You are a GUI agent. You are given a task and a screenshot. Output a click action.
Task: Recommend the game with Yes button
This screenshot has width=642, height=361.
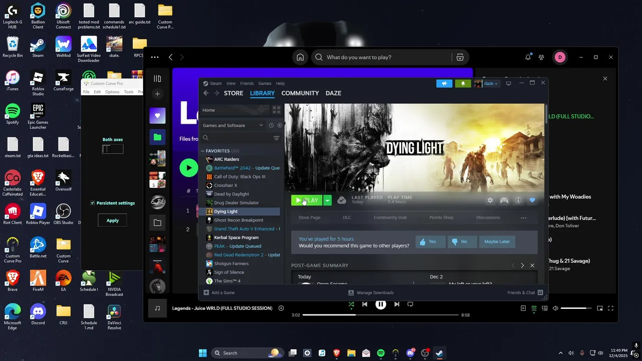(430, 242)
